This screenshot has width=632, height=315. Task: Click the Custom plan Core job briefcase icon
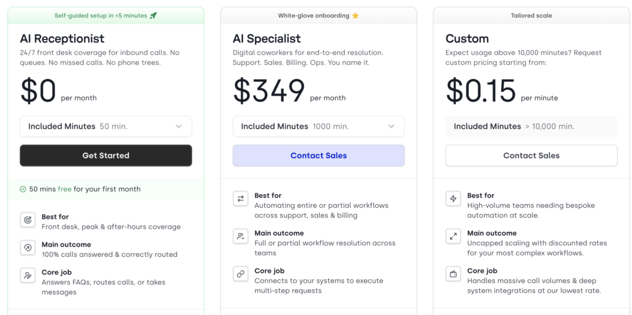tap(453, 274)
